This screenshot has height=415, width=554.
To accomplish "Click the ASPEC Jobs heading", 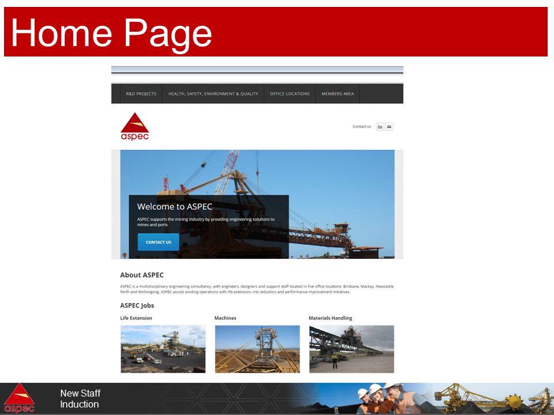I will pos(137,305).
